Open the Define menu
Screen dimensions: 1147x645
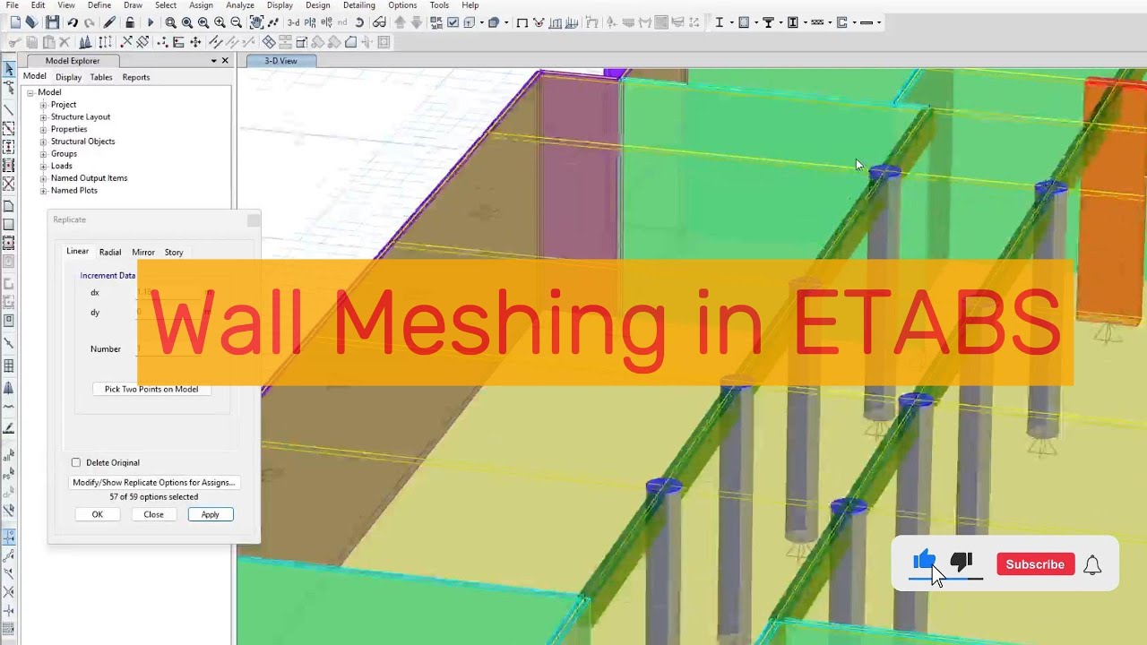(x=99, y=5)
